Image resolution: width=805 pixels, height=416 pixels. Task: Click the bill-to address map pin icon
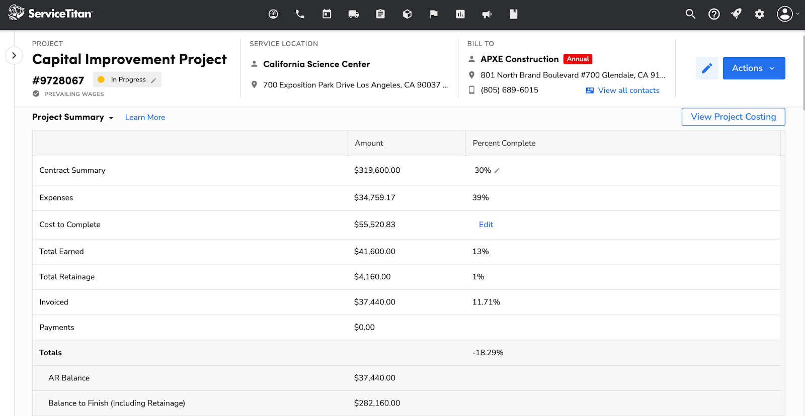tap(471, 75)
